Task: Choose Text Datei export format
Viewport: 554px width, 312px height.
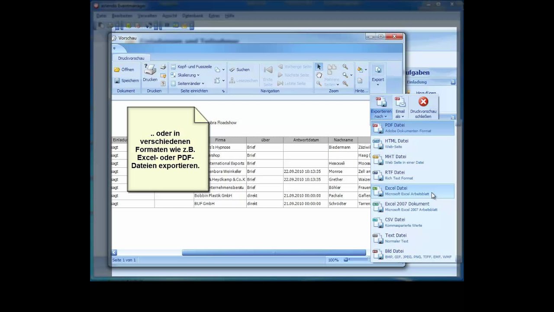Action: coord(413,238)
